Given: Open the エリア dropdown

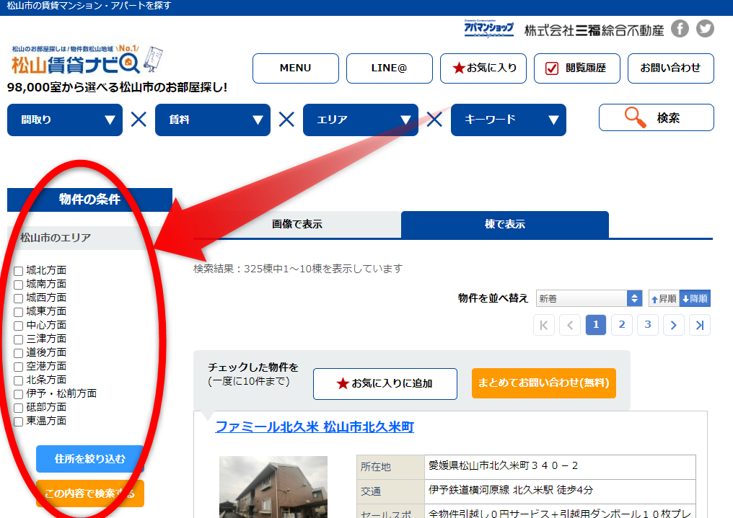Looking at the screenshot, I should coord(361,120).
